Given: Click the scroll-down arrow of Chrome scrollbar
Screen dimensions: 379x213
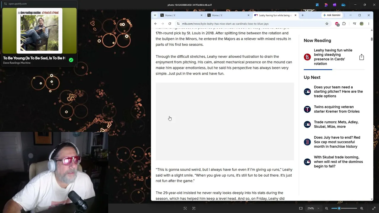Looking at the screenshot, I should pyautogui.click(x=372, y=199).
